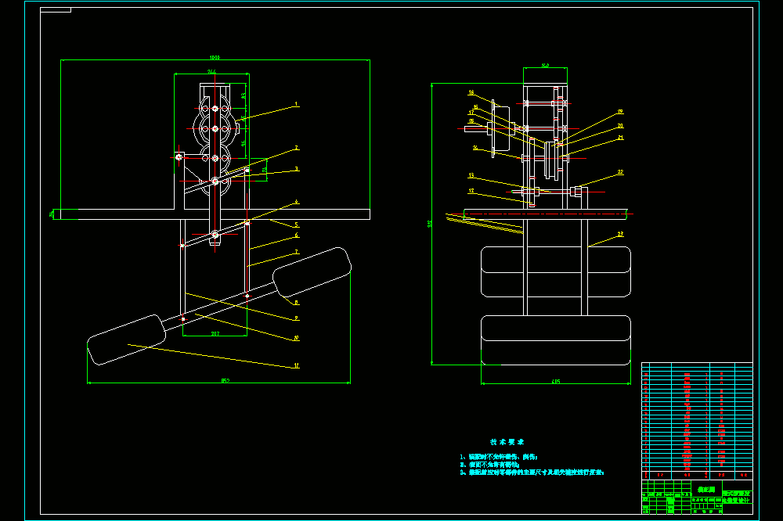This screenshot has height=521, width=783.
Task: Select part callout number 10 label
Action: coord(296,338)
